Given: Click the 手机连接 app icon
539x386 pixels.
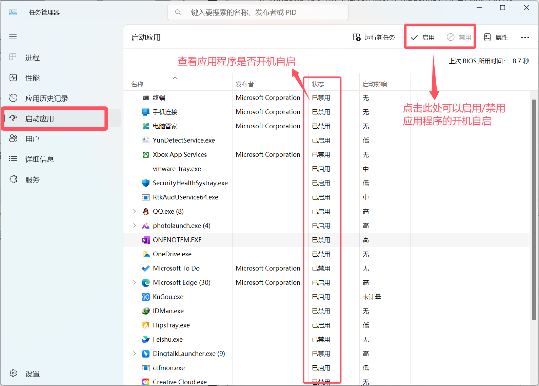Looking at the screenshot, I should (146, 112).
